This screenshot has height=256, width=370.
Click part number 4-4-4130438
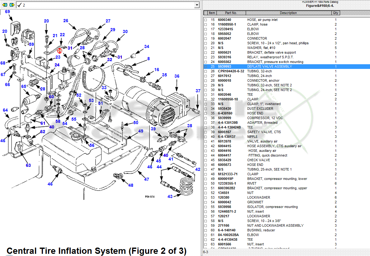click(227, 240)
